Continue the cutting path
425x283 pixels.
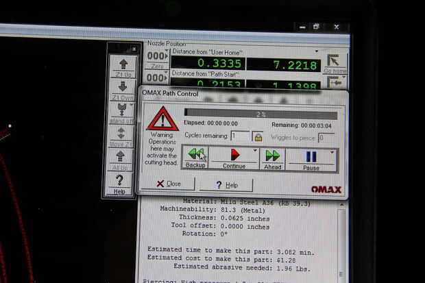[234, 158]
